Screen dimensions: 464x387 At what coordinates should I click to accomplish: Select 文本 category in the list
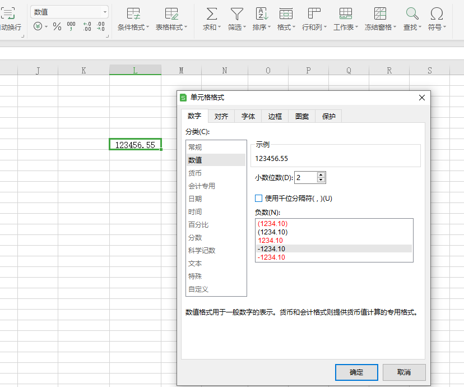point(216,264)
